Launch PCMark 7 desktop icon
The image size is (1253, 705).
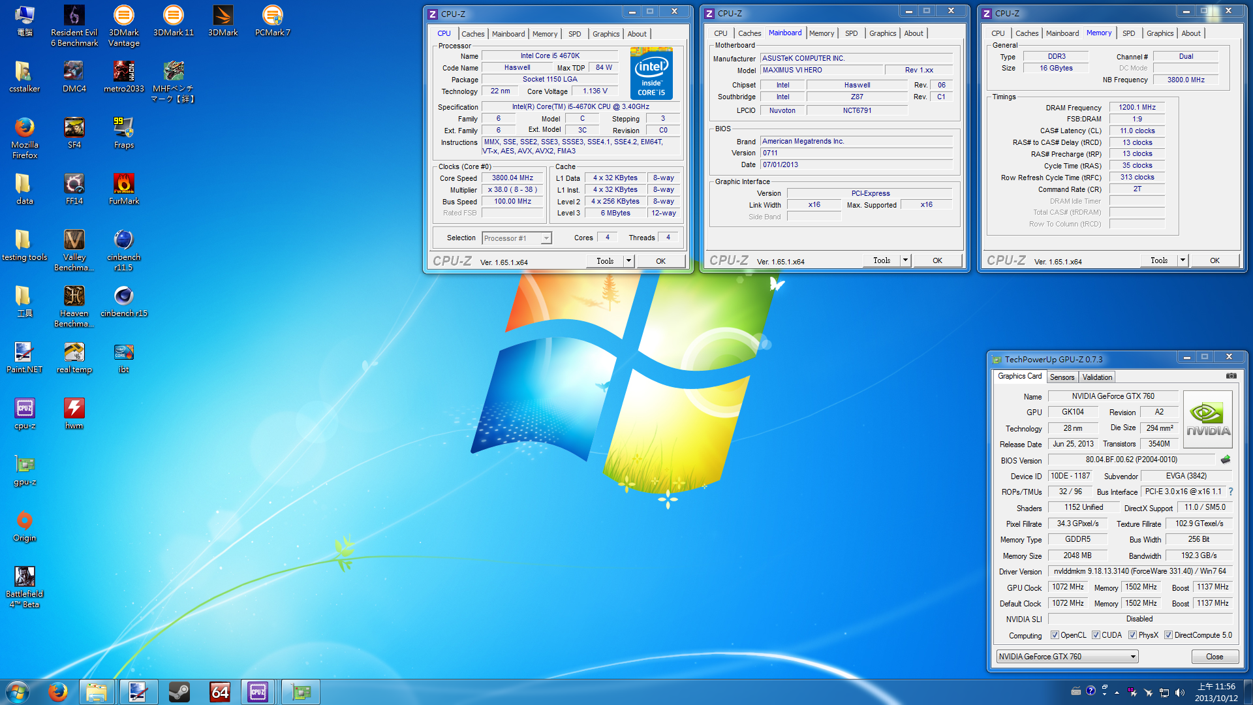pos(272,21)
